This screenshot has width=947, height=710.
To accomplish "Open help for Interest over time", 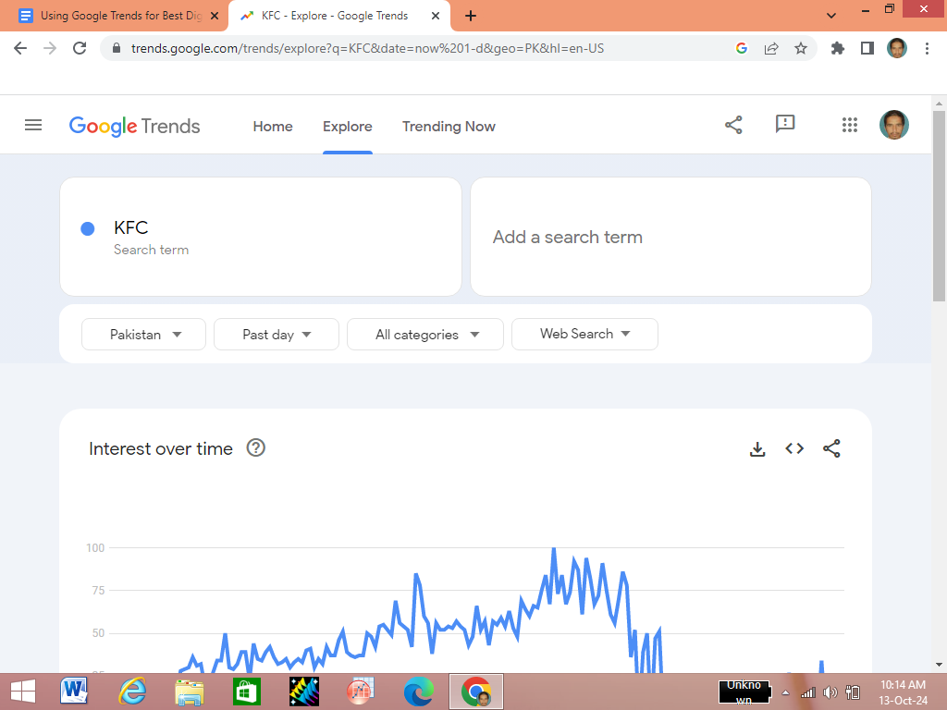I will (256, 448).
